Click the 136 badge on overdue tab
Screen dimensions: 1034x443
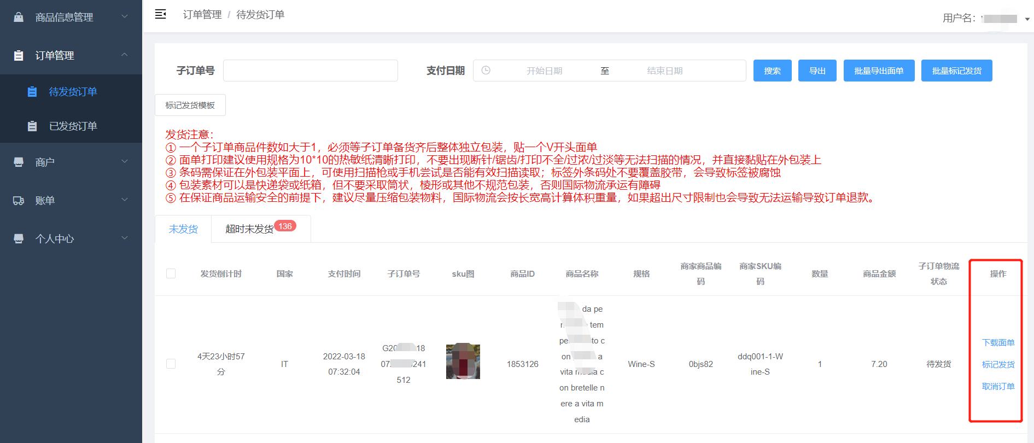[x=285, y=226]
